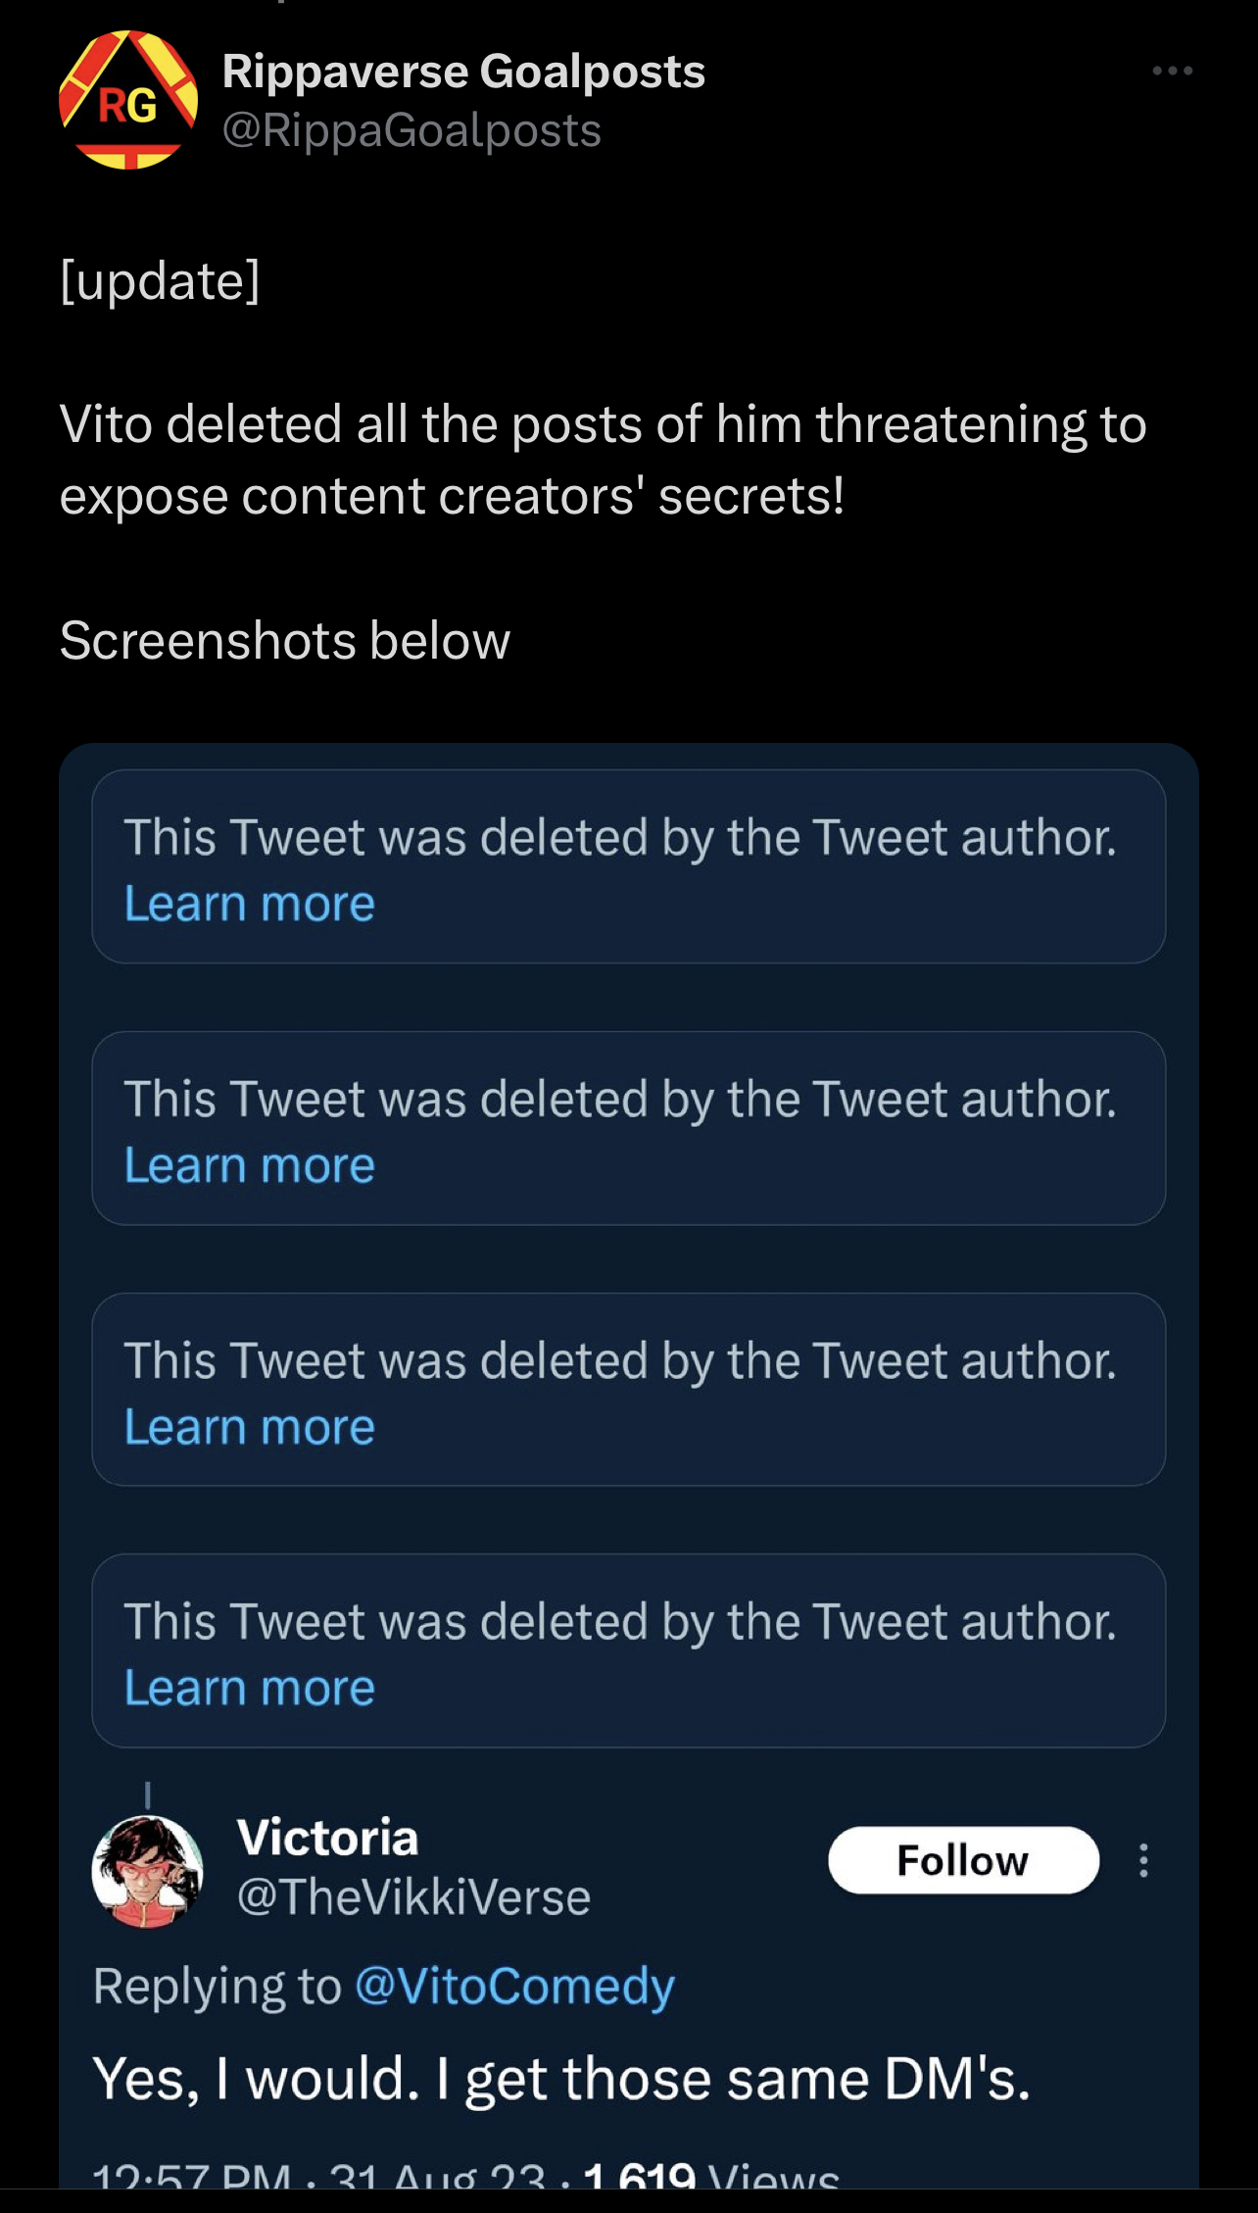The width and height of the screenshot is (1258, 2213).
Task: Click the 'Screenshots below' line of text
Action: click(285, 641)
